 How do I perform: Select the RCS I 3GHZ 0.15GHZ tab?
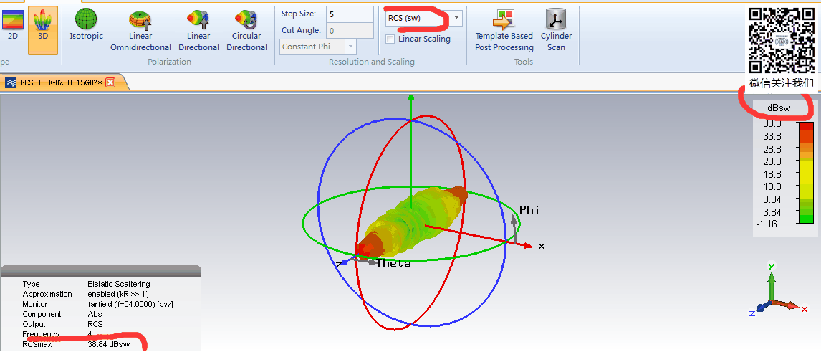coord(62,82)
